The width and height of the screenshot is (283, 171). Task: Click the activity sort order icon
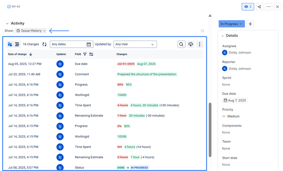pos(202,31)
